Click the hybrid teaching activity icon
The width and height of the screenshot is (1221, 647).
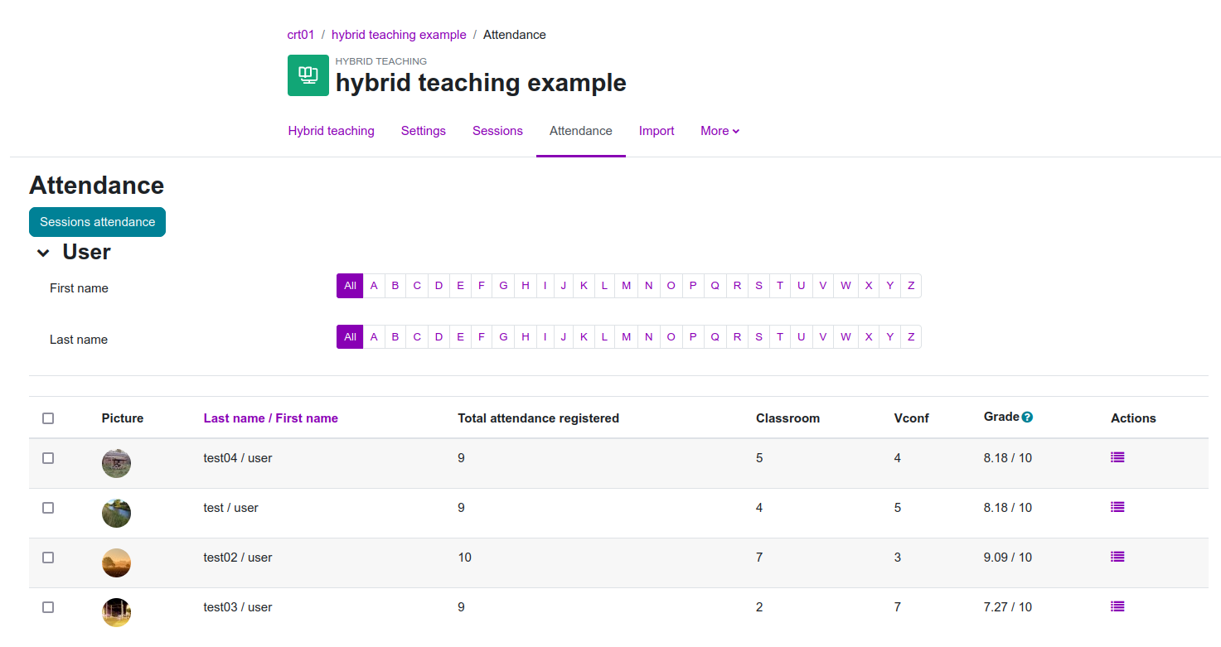(308, 75)
